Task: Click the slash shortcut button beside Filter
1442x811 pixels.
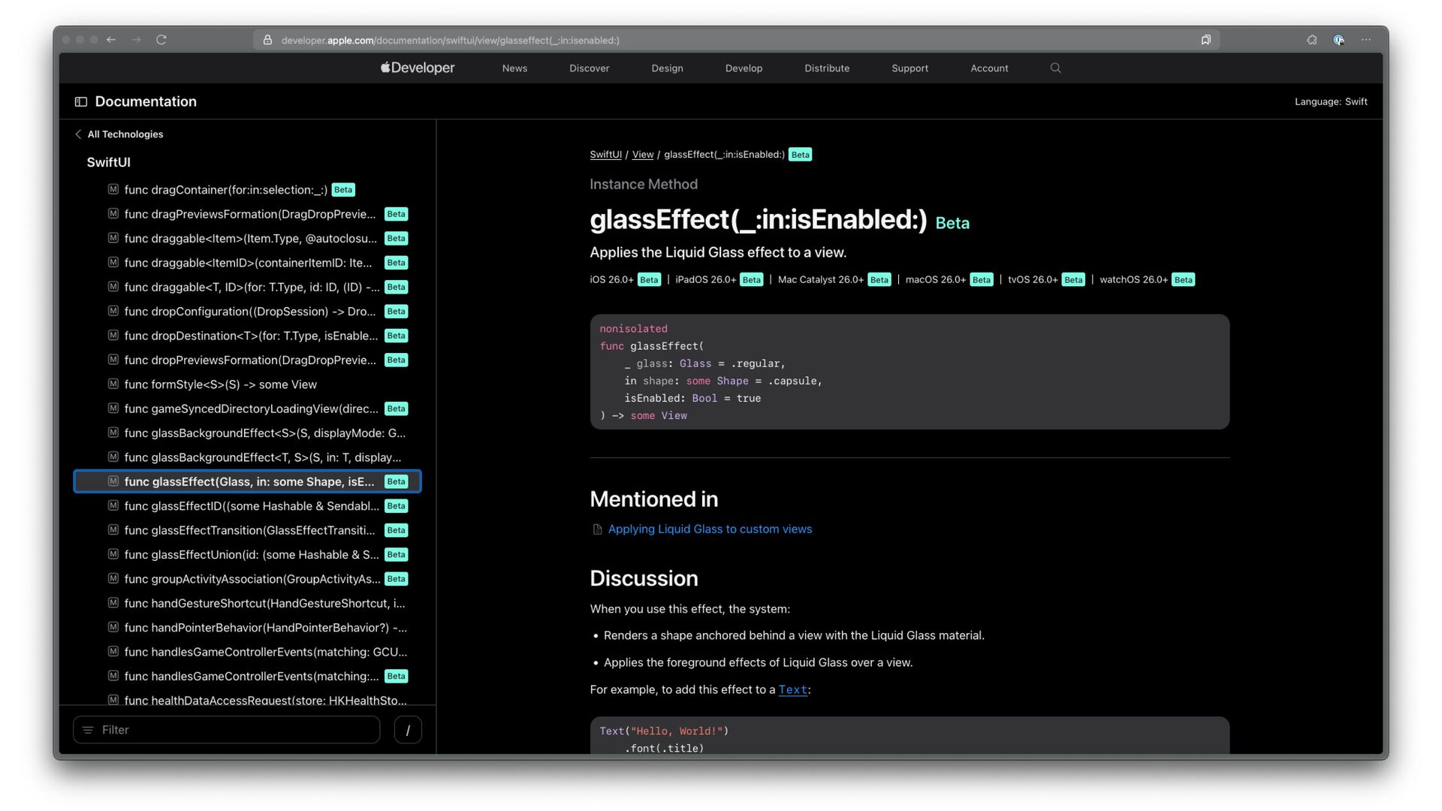Action: 408,730
